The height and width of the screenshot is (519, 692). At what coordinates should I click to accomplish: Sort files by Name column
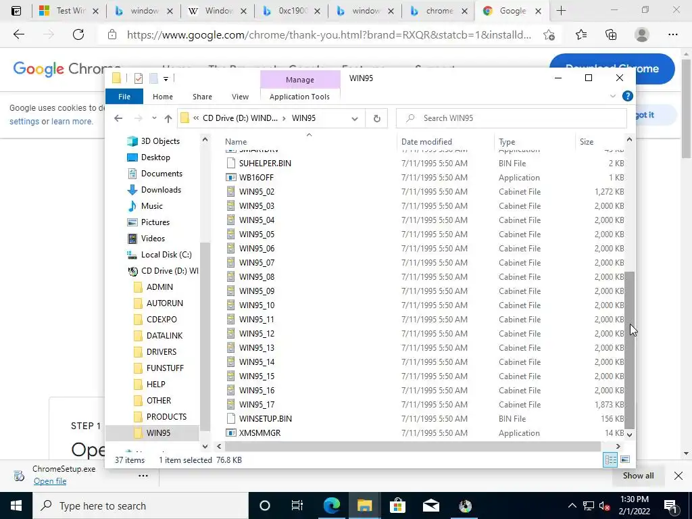[236, 142]
